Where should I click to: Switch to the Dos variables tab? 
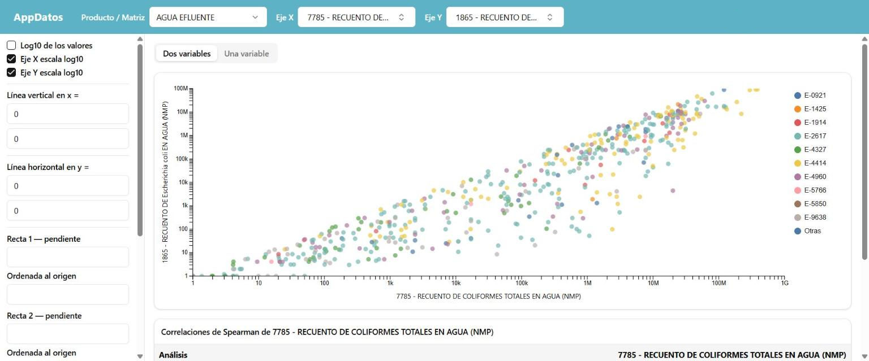[187, 54]
